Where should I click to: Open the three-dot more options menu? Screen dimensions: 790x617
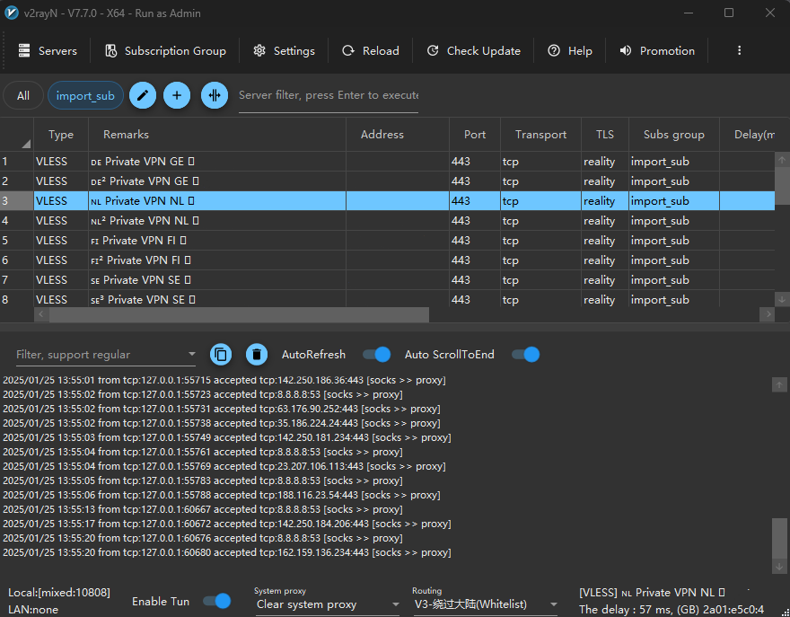click(x=739, y=51)
